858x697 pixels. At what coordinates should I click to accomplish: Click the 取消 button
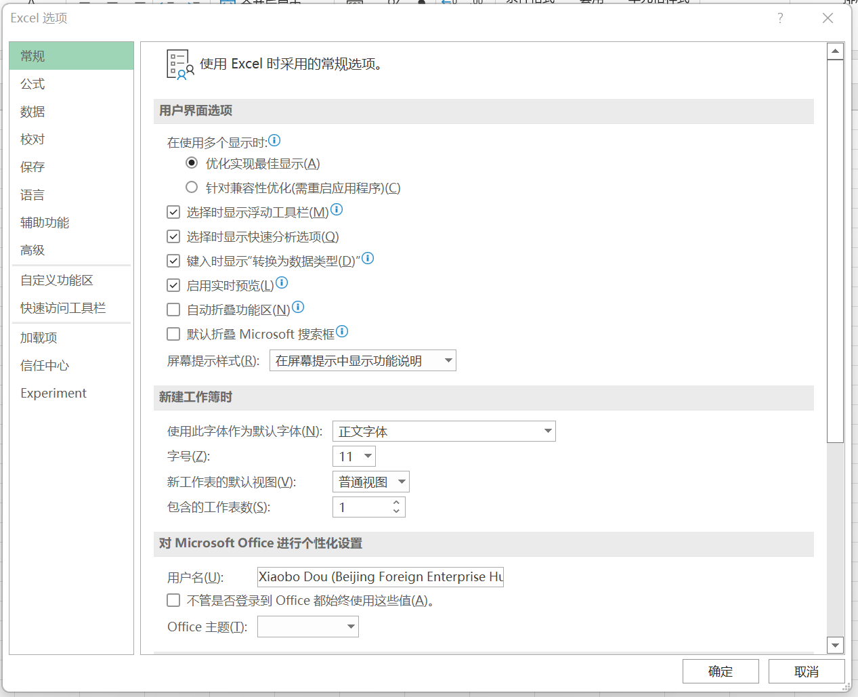(x=806, y=671)
